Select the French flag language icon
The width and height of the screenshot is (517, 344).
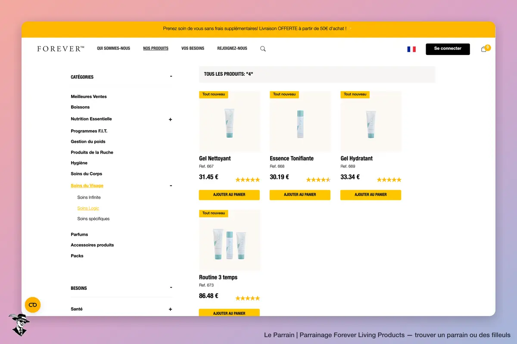tap(411, 49)
